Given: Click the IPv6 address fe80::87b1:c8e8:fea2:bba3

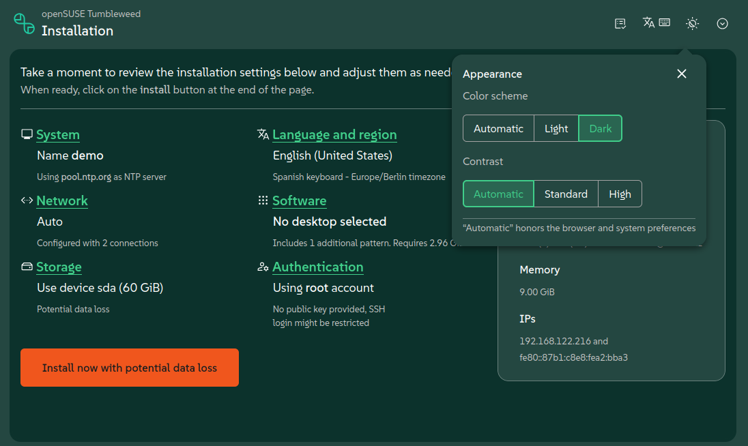Looking at the screenshot, I should (573, 357).
